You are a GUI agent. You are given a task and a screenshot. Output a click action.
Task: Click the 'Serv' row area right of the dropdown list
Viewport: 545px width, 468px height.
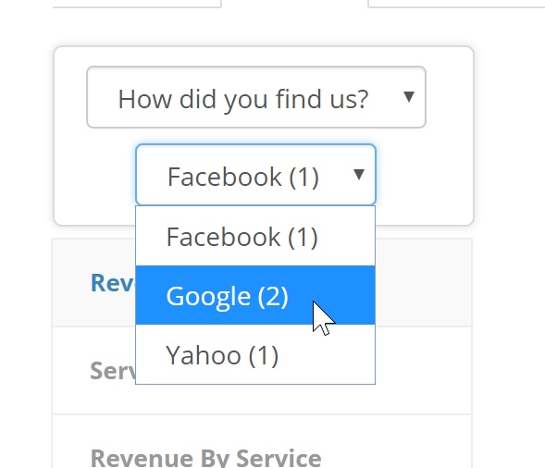tap(423, 370)
